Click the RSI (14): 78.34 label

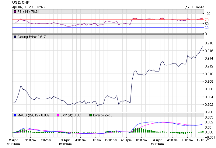pyautogui.click(x=28, y=12)
